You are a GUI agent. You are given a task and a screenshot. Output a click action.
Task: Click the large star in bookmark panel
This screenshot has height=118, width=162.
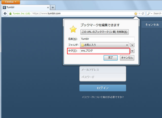[x=73, y=29]
